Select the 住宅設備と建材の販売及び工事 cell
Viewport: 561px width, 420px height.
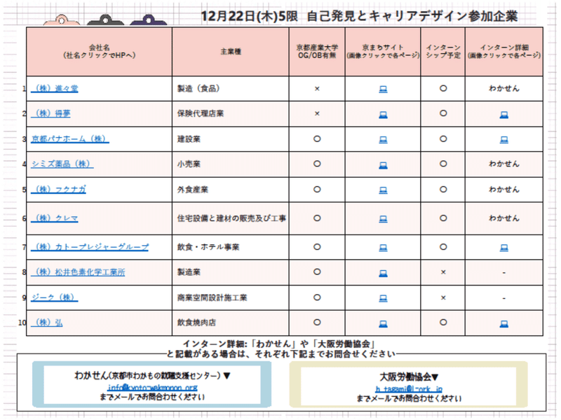231,218
